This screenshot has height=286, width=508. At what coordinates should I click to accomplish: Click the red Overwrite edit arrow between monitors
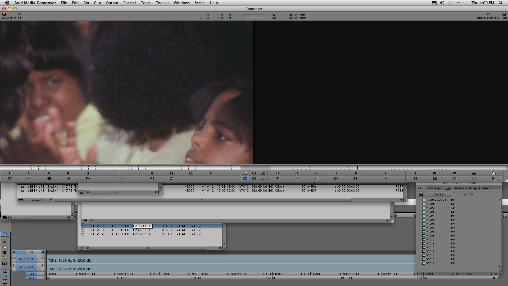click(263, 173)
